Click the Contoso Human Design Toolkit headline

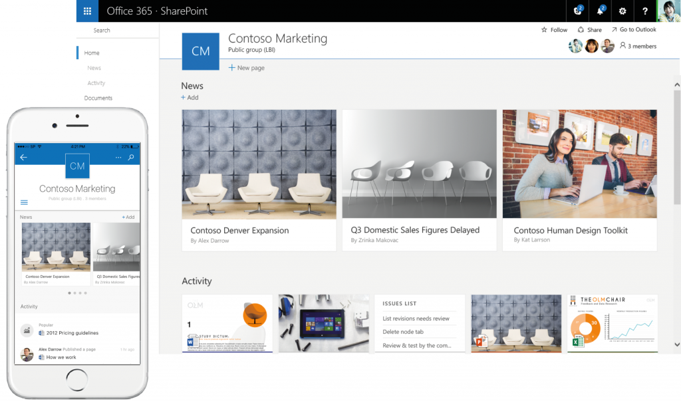pos(570,230)
